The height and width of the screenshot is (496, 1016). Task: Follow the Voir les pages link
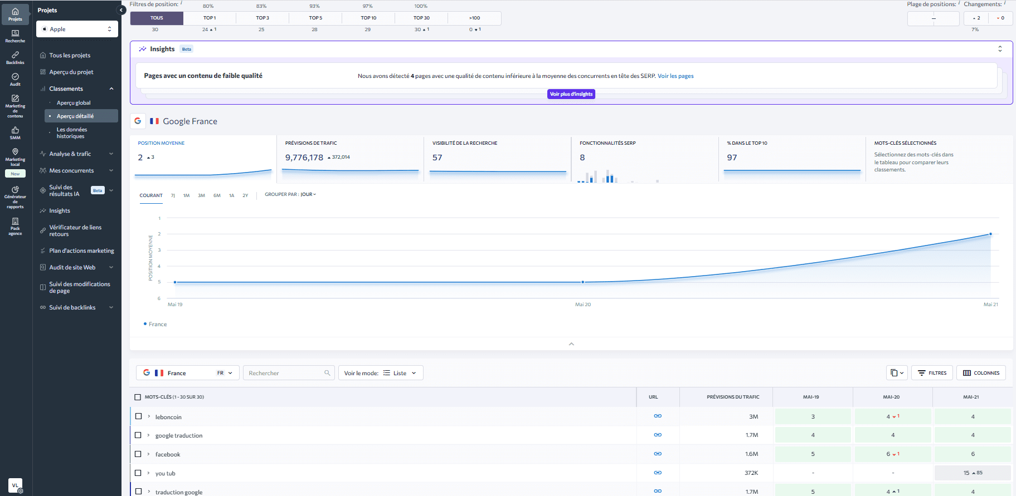click(675, 76)
